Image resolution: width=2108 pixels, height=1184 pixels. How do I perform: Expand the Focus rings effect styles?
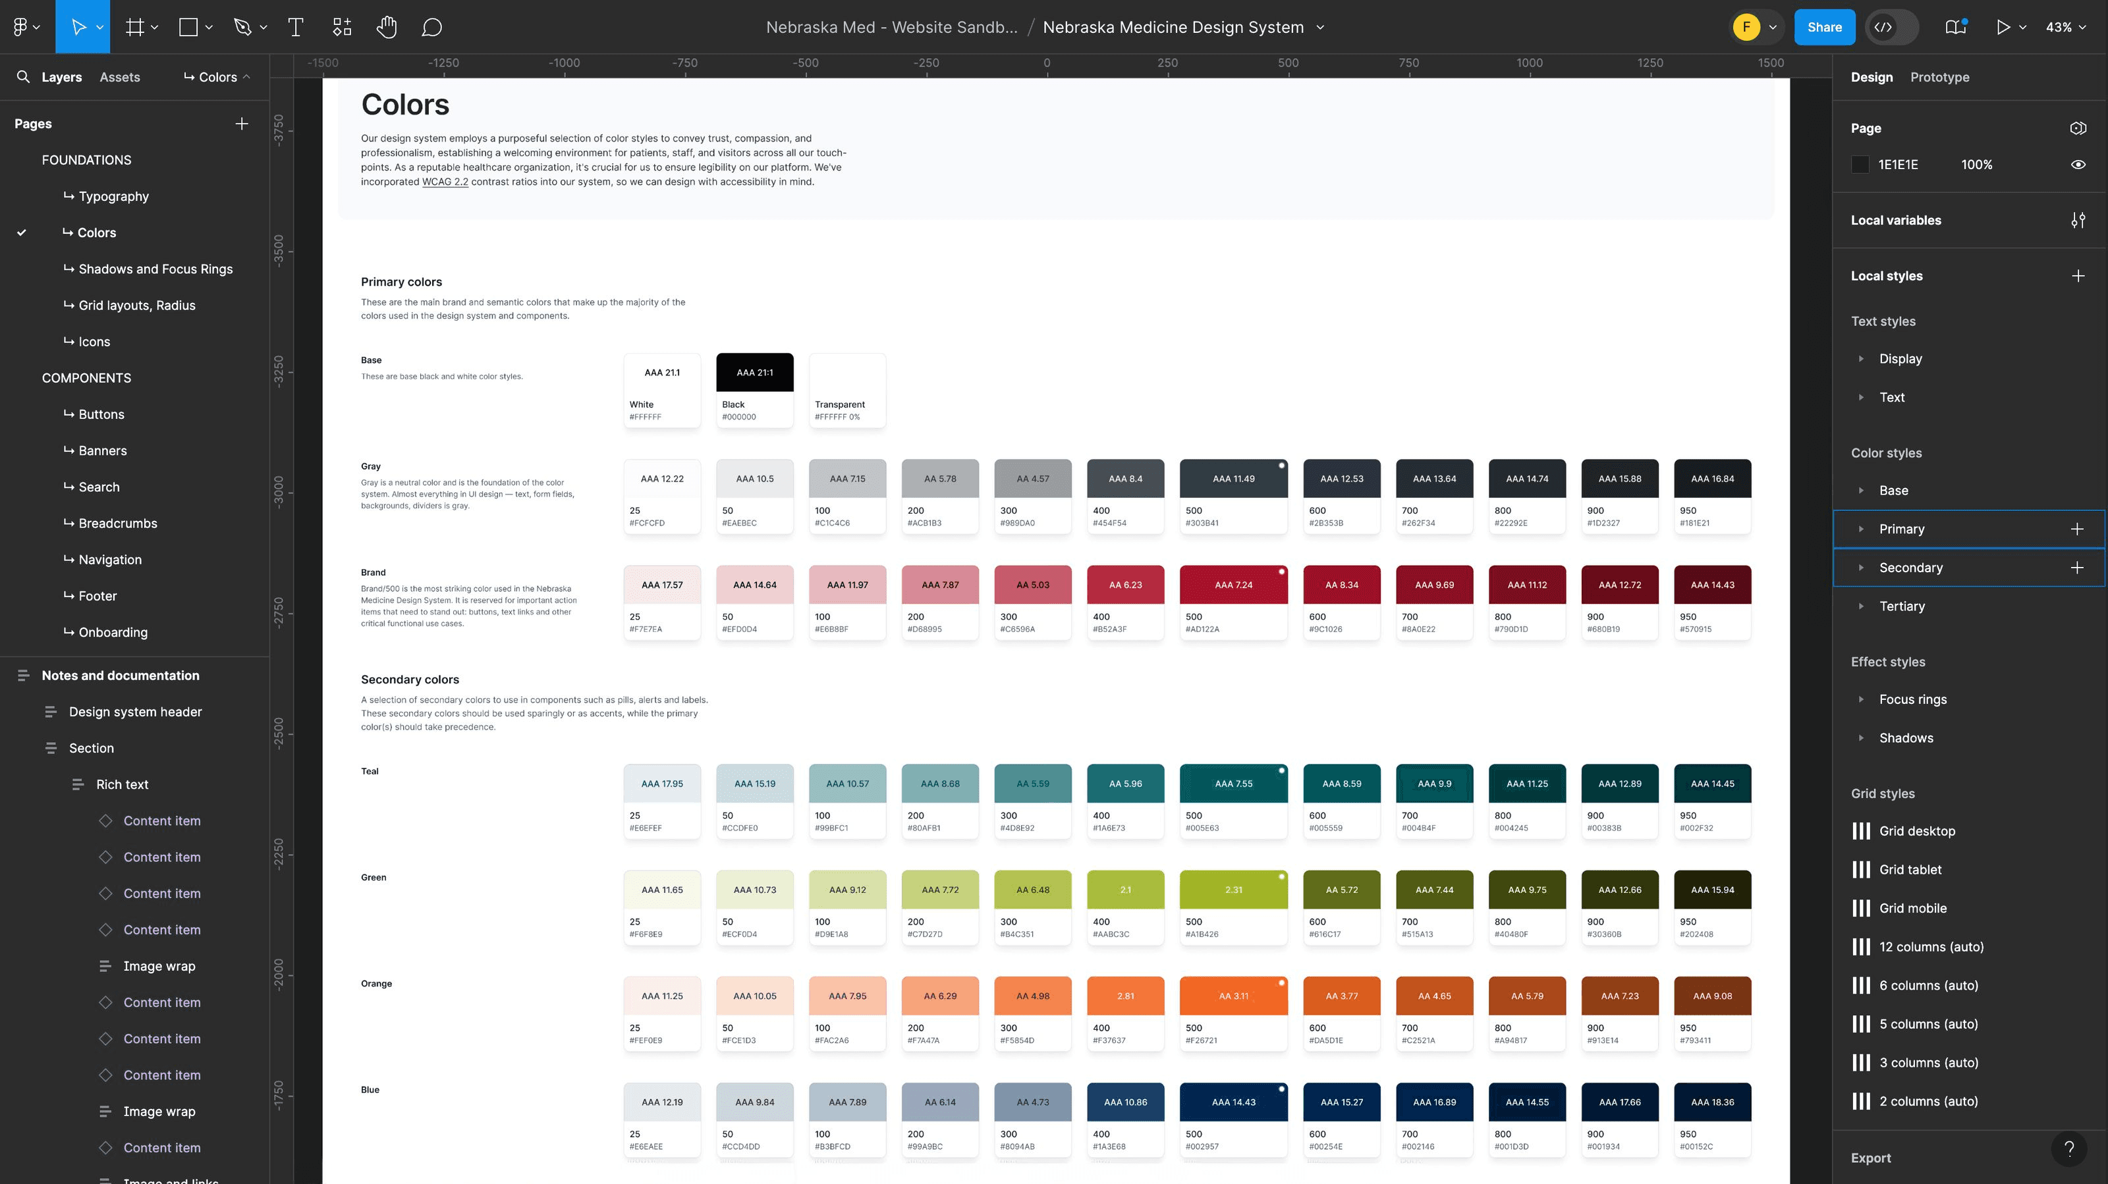(x=1861, y=699)
